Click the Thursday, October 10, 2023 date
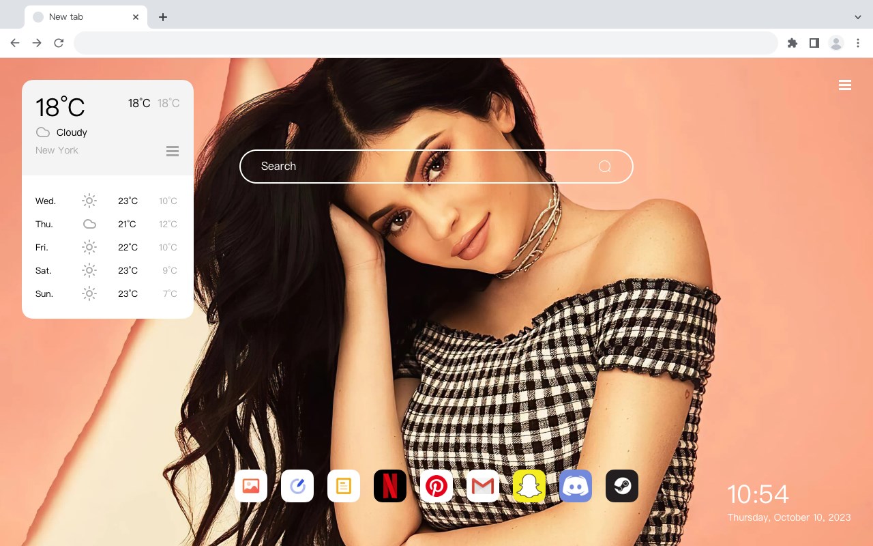 coord(789,517)
